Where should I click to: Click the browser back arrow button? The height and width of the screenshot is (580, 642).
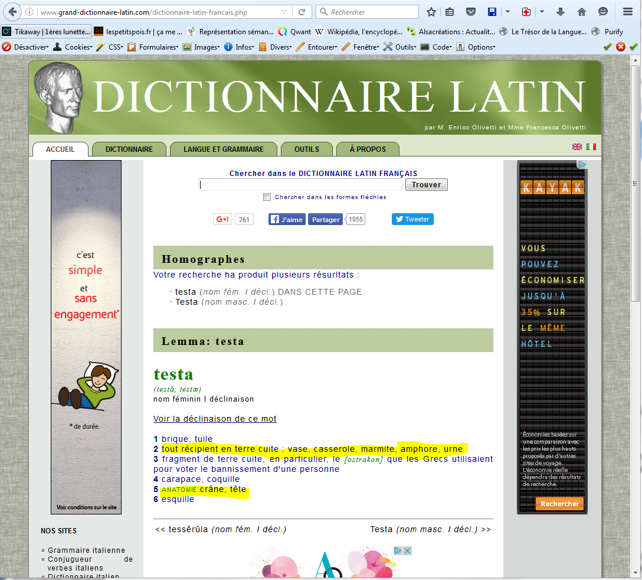(12, 12)
